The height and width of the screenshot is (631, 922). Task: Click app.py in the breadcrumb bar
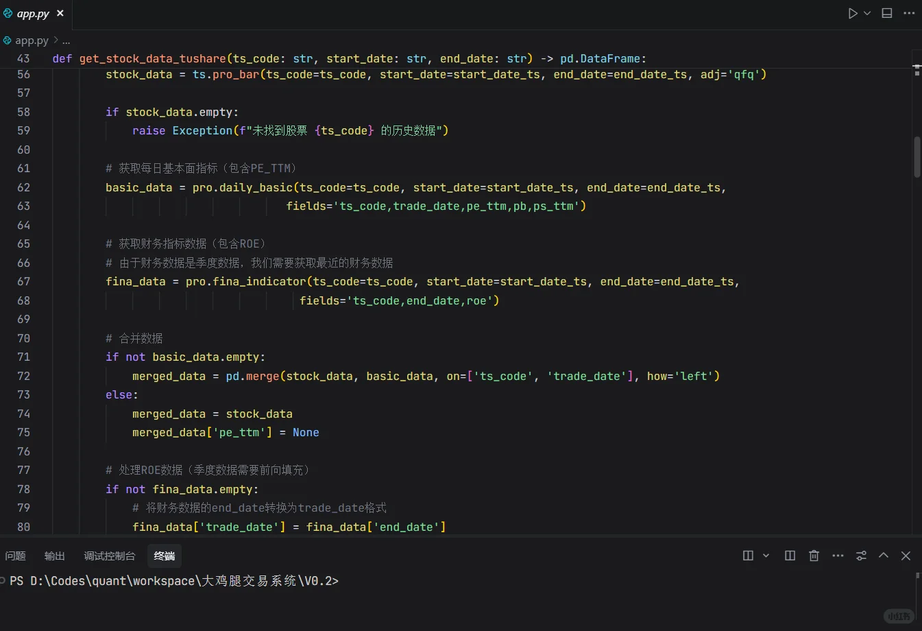[32, 40]
